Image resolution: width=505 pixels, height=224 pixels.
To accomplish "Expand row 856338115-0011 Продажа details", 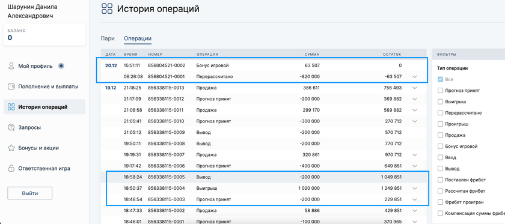I will click(414, 110).
